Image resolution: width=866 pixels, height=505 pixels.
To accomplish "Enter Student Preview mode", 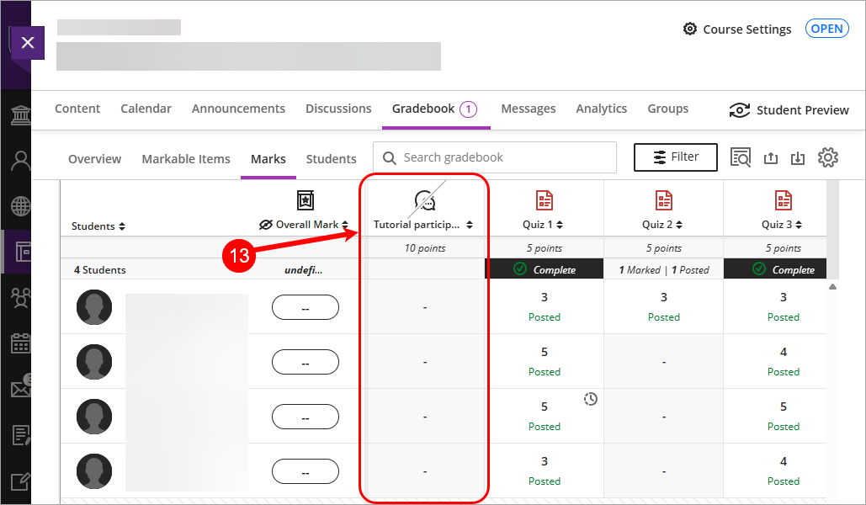I will click(x=789, y=110).
